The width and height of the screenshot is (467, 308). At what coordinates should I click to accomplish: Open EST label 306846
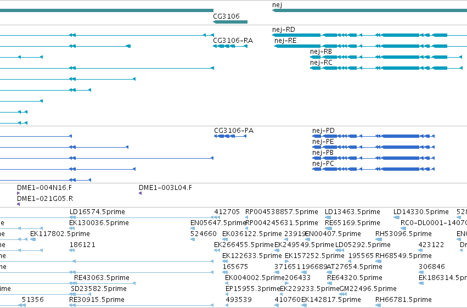point(431,267)
